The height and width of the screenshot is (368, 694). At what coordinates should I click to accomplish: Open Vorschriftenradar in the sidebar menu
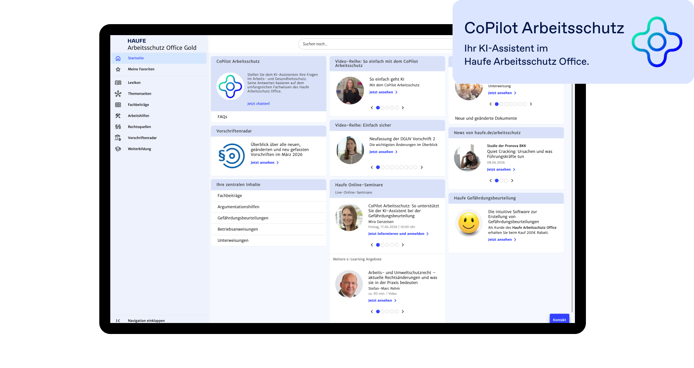click(142, 138)
